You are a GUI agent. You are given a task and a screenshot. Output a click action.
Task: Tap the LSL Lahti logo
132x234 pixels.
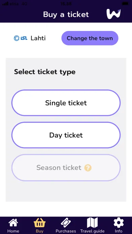coord(21,38)
